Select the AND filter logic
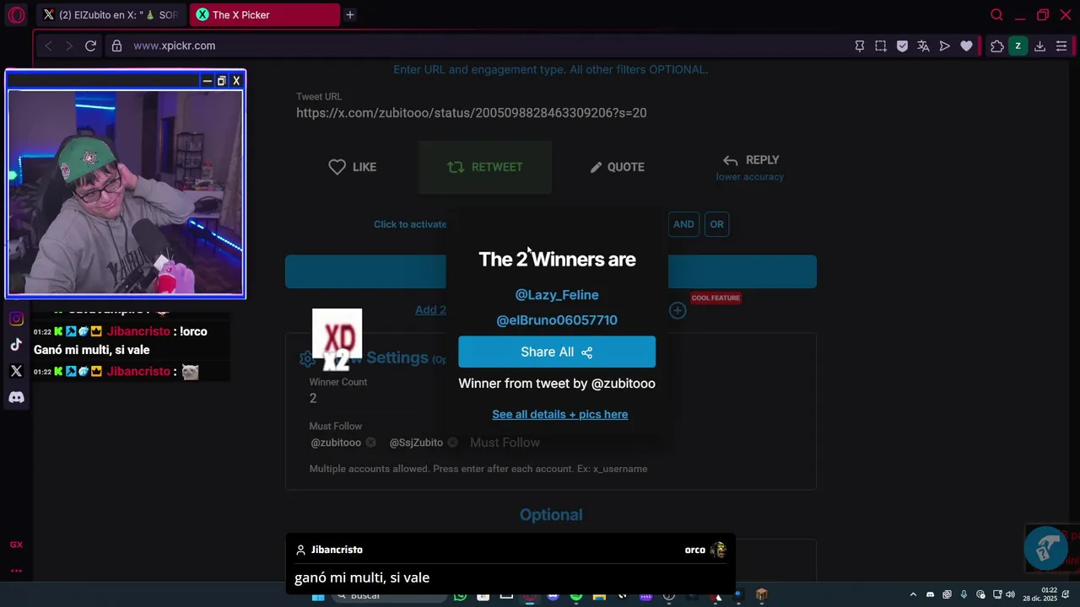This screenshot has height=607, width=1080. pyautogui.click(x=683, y=224)
